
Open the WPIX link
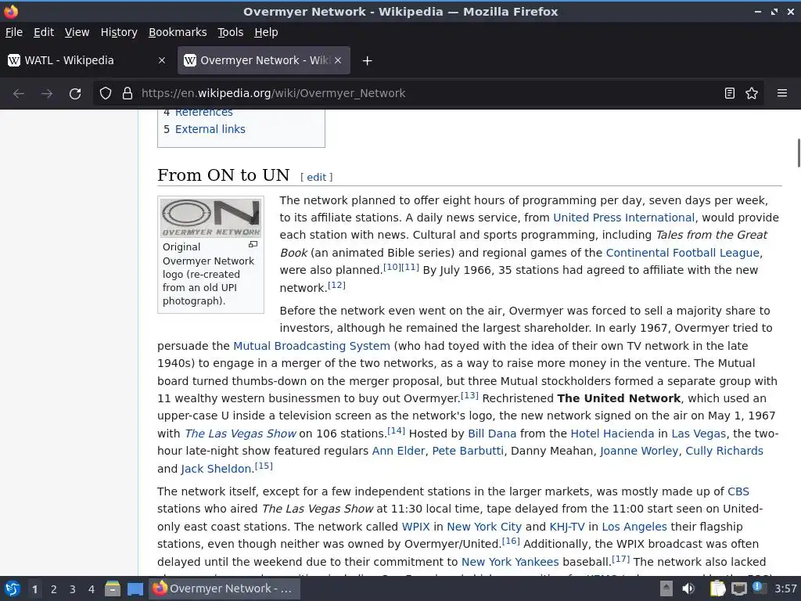click(416, 527)
